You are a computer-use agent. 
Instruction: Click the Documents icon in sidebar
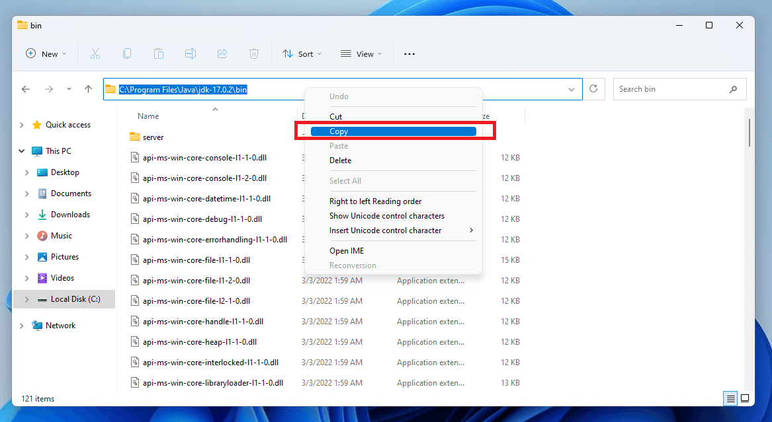pyautogui.click(x=42, y=193)
